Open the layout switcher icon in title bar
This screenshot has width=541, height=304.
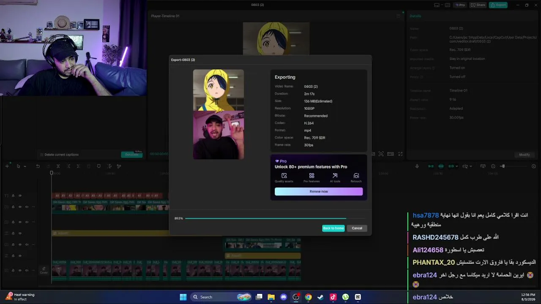[437, 5]
